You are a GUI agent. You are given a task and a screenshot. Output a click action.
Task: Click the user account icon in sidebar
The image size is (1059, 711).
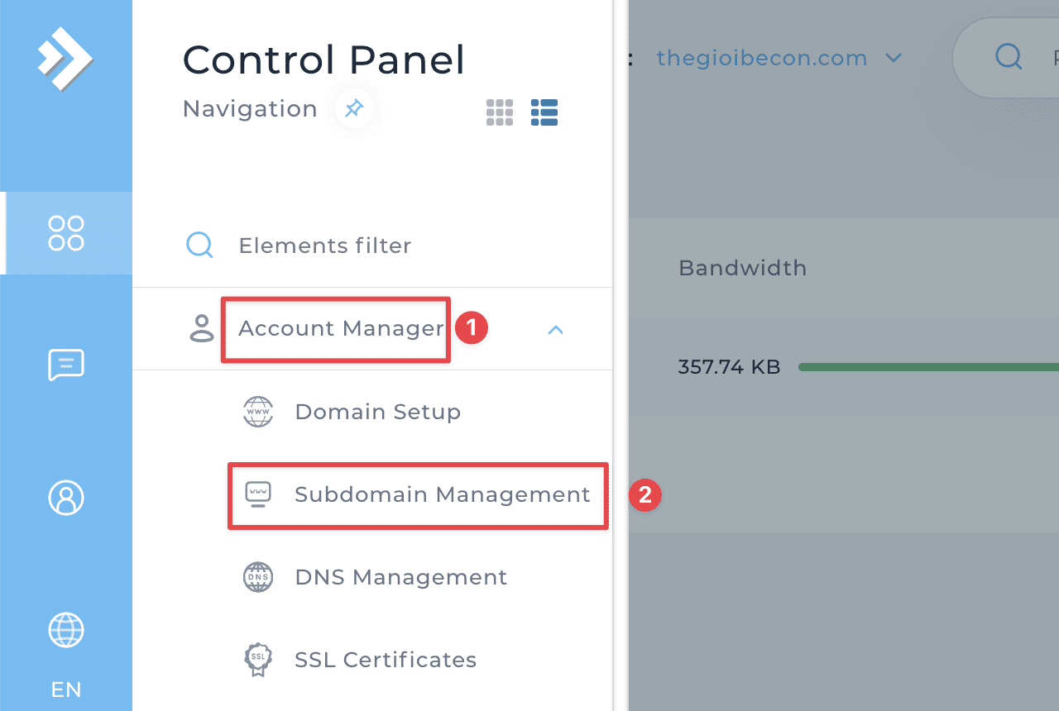(66, 498)
